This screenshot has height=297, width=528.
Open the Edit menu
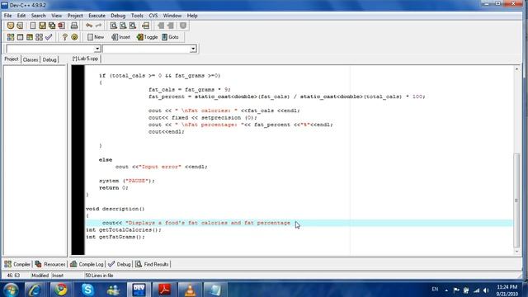point(21,16)
